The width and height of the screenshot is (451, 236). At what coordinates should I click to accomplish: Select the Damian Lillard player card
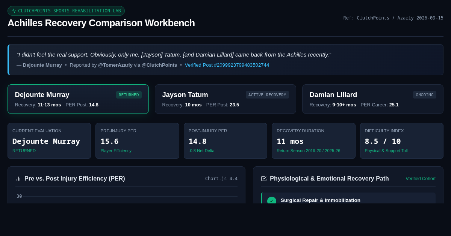[373, 99]
